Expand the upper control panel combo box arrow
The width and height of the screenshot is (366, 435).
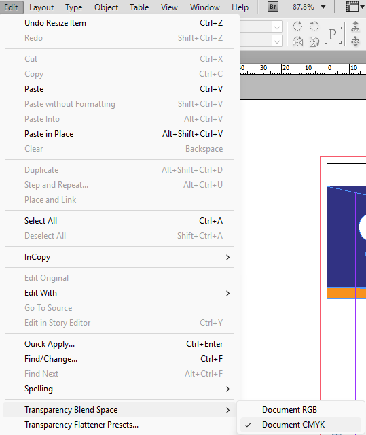pos(277,27)
